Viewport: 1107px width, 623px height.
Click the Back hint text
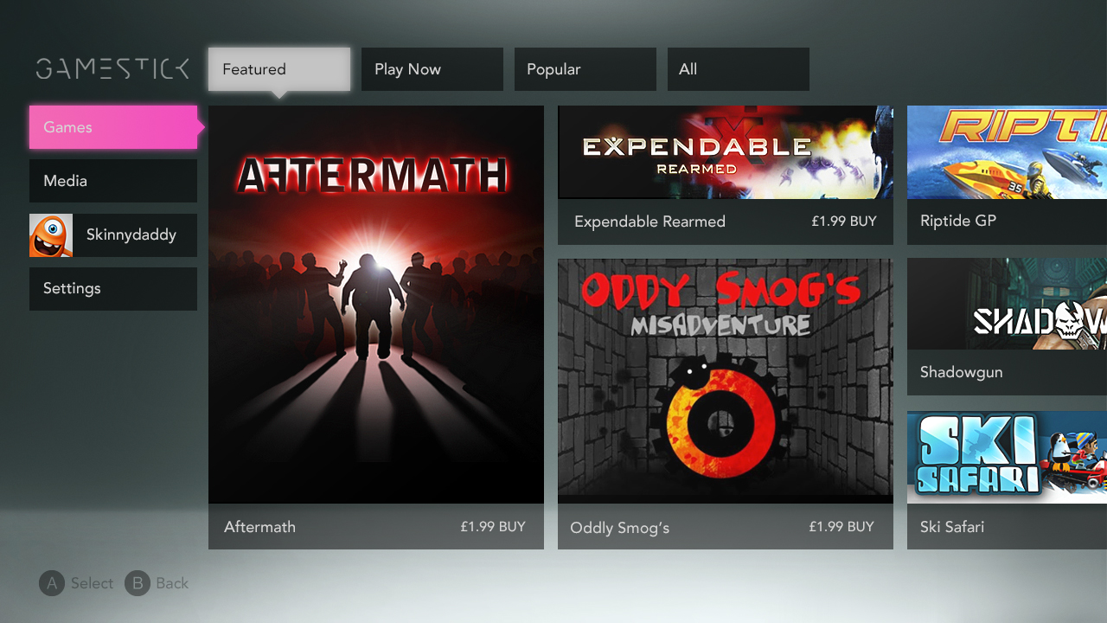pos(172,583)
